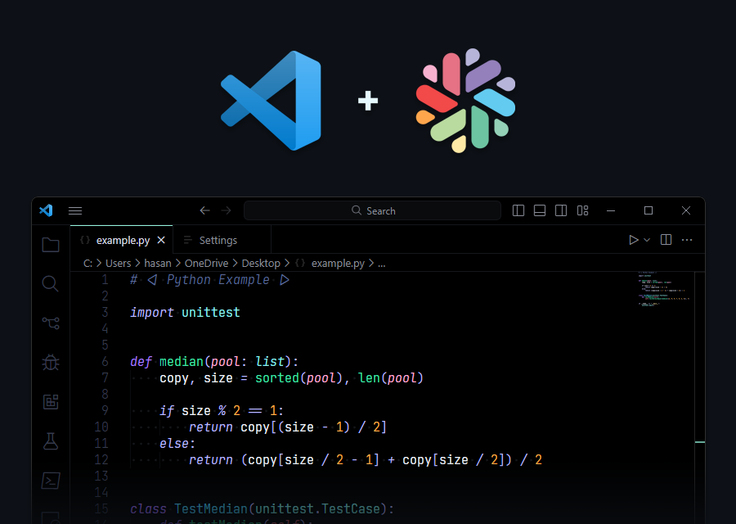Viewport: 736px width, 524px height.
Task: Click the Users breadcrumb segment
Action: tap(119, 263)
